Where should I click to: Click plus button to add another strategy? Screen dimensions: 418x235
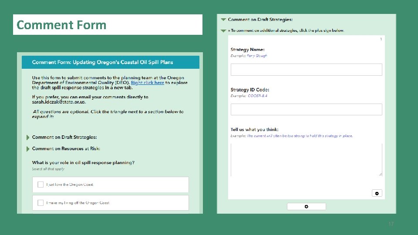[x=306, y=206]
